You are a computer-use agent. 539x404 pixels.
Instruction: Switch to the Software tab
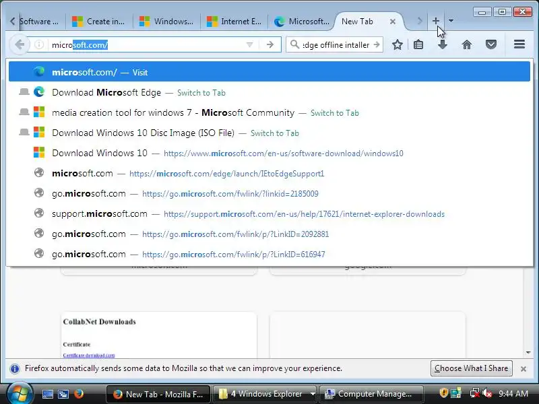38,22
